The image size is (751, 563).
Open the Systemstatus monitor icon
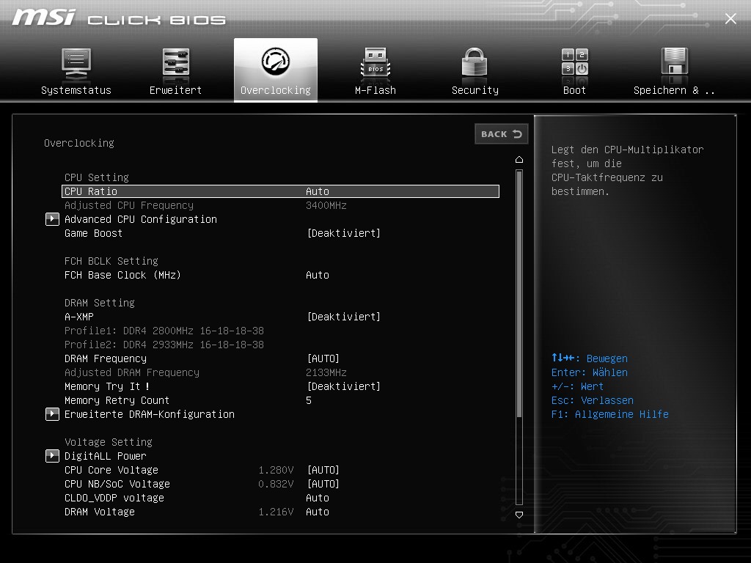pos(76,64)
